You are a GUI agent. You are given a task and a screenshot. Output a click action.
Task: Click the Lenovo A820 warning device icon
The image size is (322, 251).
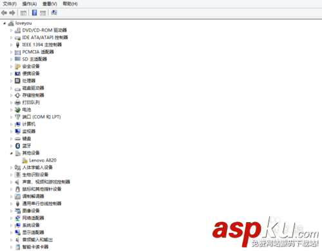[x=25, y=160]
